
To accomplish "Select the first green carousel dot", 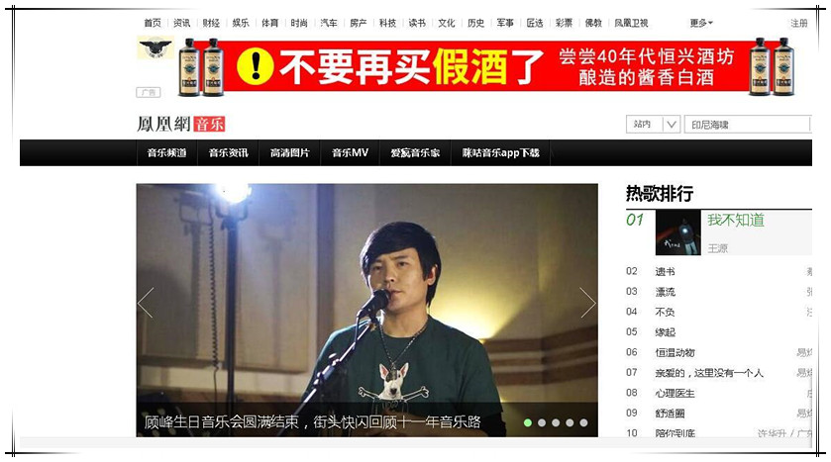I will coord(528,422).
